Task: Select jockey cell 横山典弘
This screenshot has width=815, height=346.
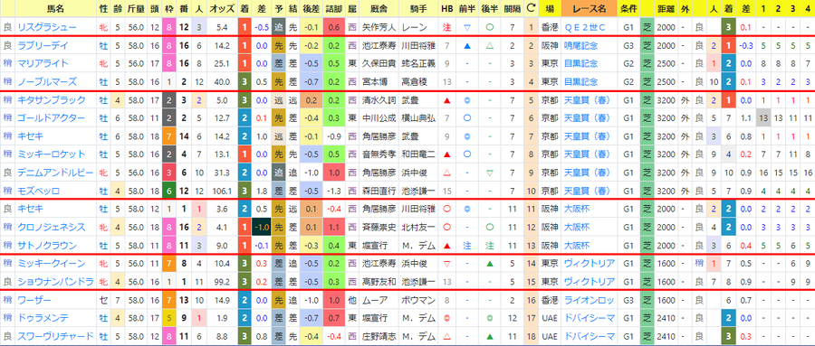Action: (417, 117)
